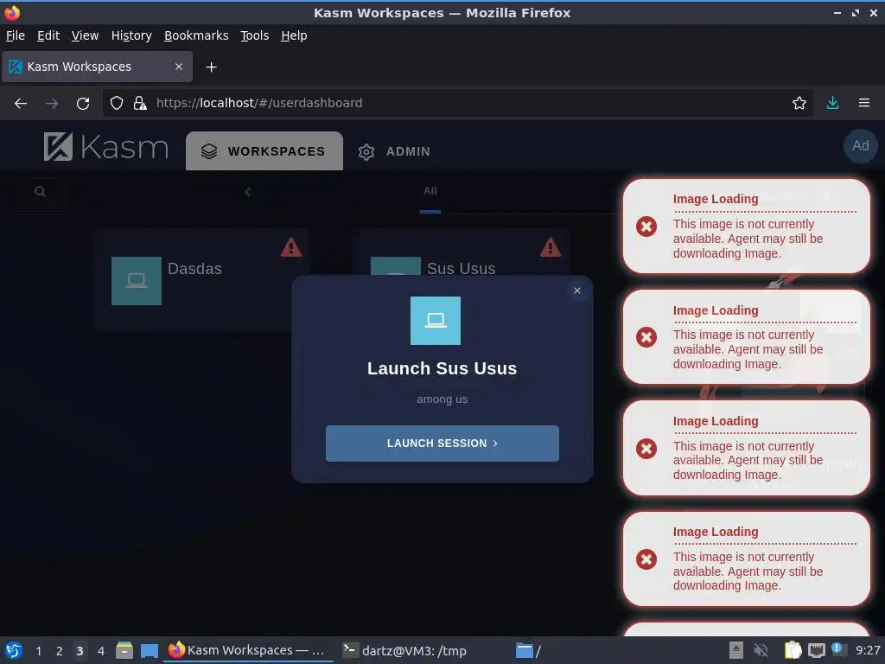
Task: Reload the current page
Action: pyautogui.click(x=83, y=104)
